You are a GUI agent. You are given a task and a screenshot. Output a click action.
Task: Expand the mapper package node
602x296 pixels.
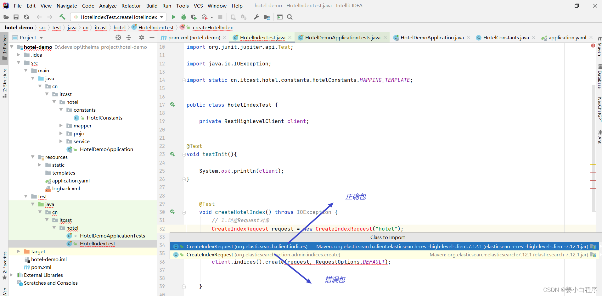61,126
